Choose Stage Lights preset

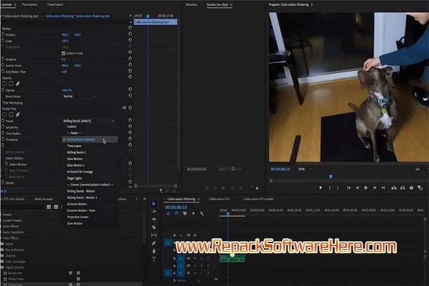74,178
